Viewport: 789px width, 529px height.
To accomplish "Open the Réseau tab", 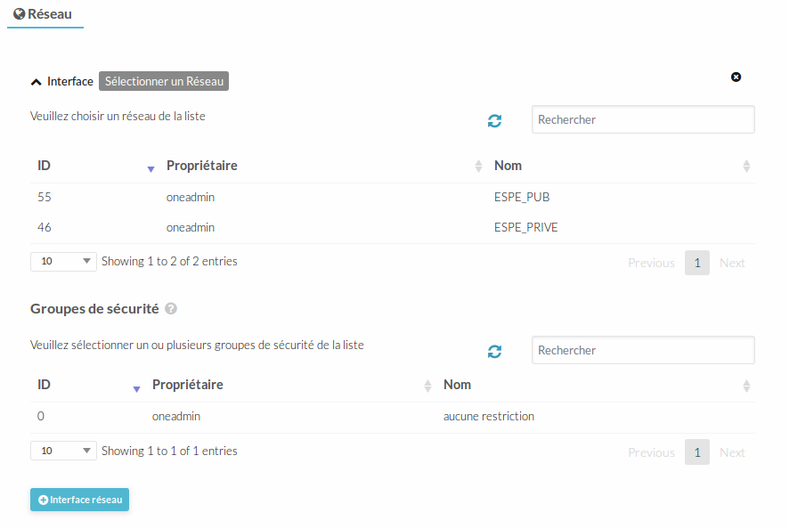I will pos(45,14).
